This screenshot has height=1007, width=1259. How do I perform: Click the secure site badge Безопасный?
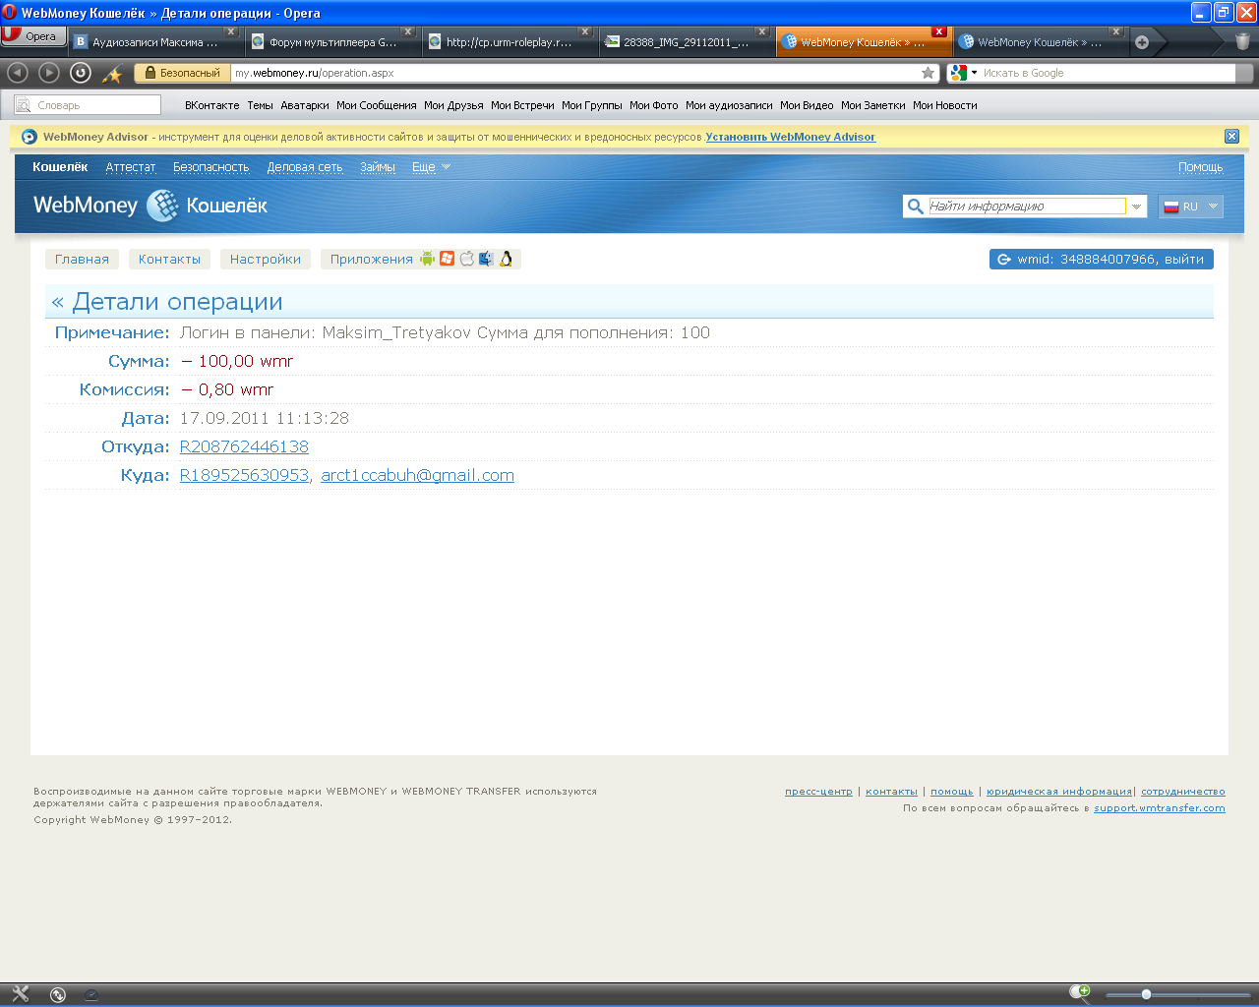point(182,73)
